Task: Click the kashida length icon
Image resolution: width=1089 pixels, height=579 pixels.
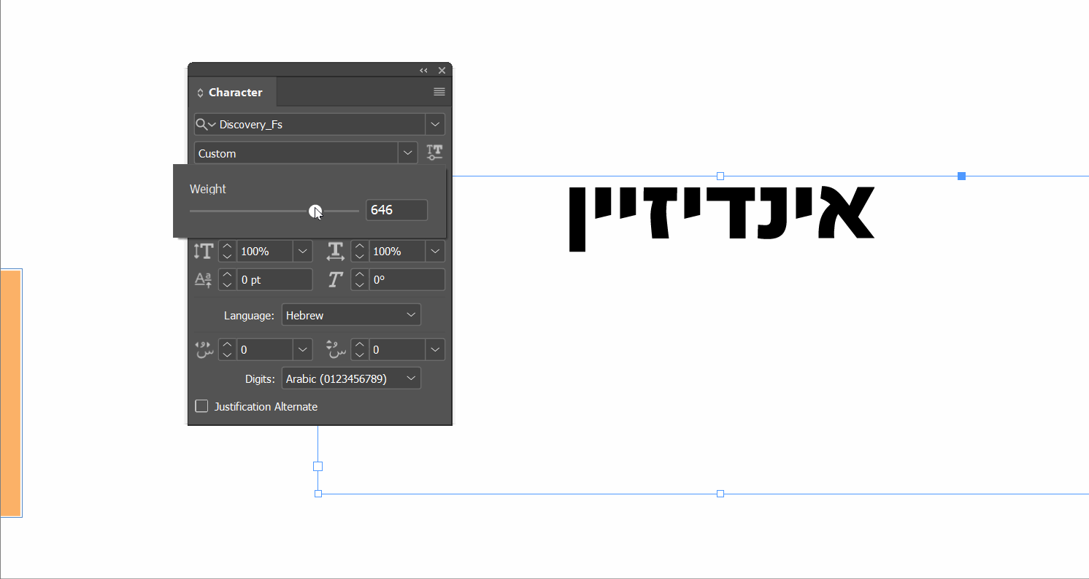Action: pos(204,349)
